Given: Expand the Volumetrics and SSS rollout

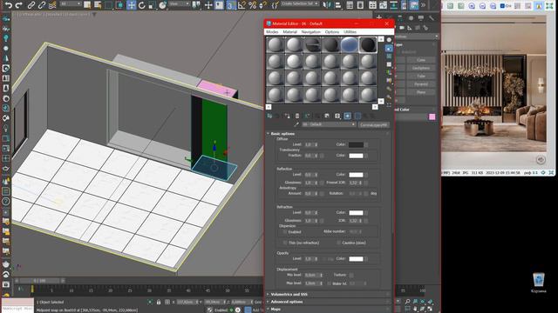Looking at the screenshot, I should (328, 294).
